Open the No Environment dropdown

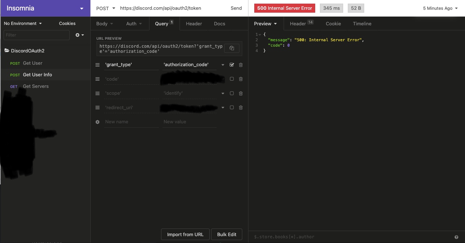(22, 23)
